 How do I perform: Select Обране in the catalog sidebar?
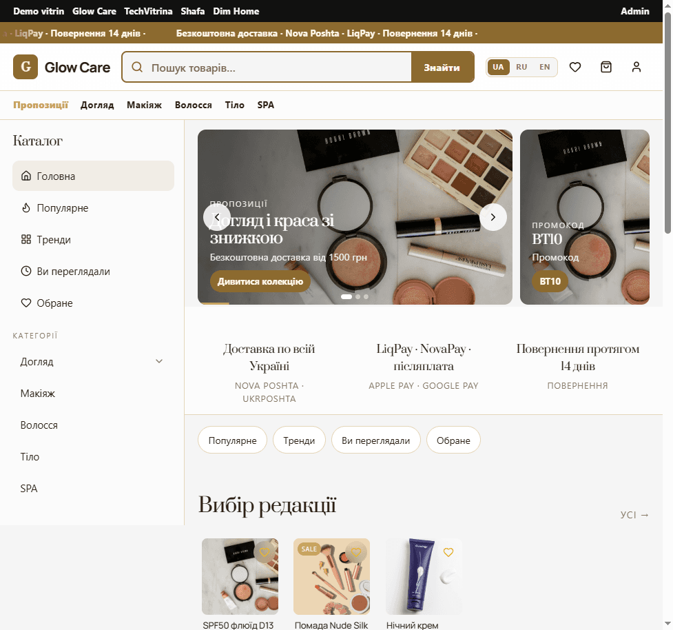point(93,303)
